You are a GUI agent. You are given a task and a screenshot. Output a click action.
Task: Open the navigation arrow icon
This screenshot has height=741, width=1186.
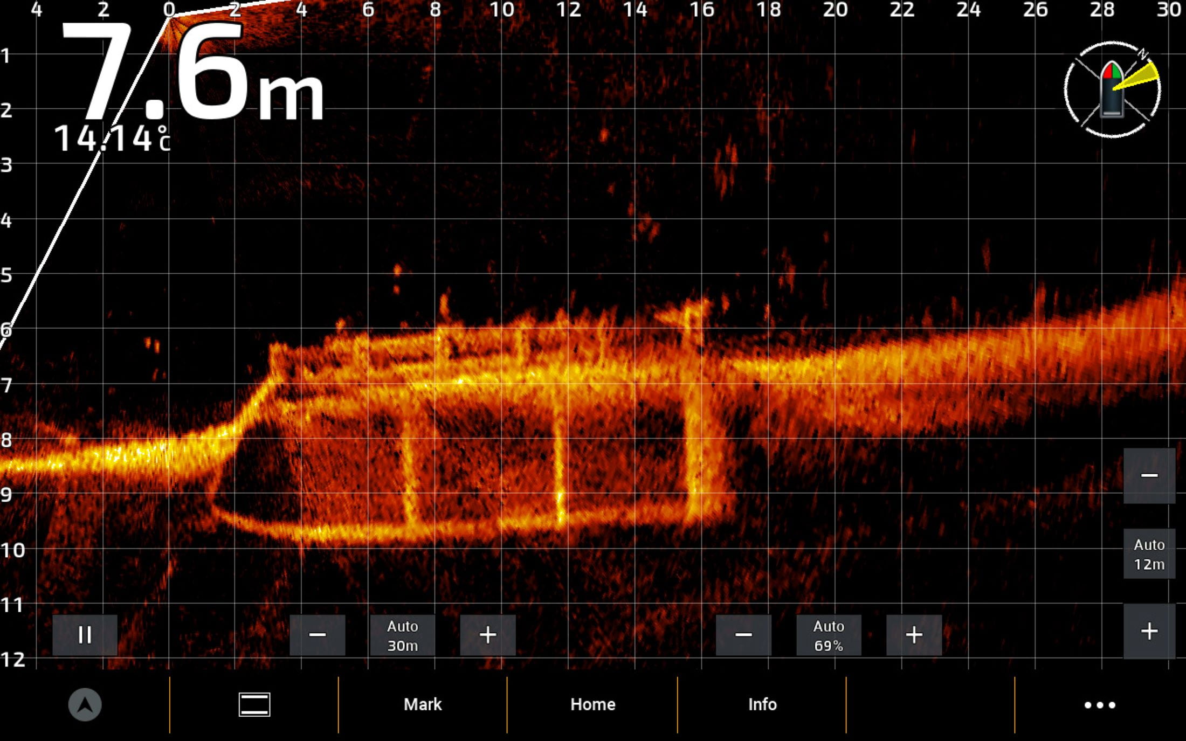85,704
